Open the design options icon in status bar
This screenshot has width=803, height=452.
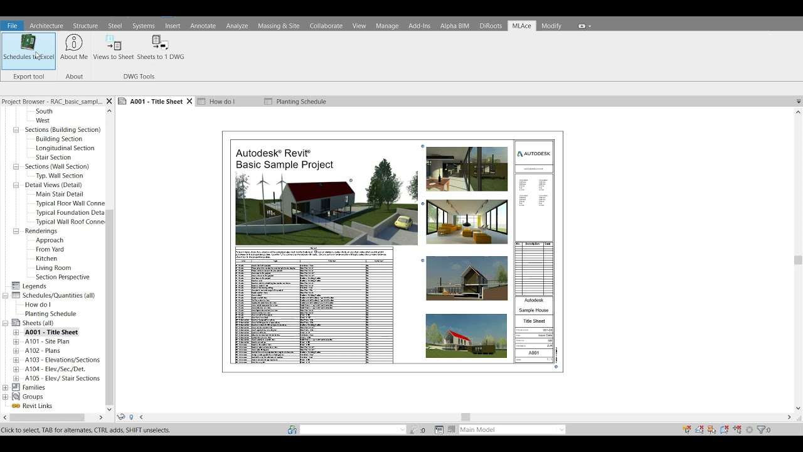[439, 430]
